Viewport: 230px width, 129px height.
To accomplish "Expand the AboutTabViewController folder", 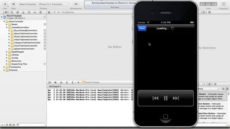I will 9,33.
